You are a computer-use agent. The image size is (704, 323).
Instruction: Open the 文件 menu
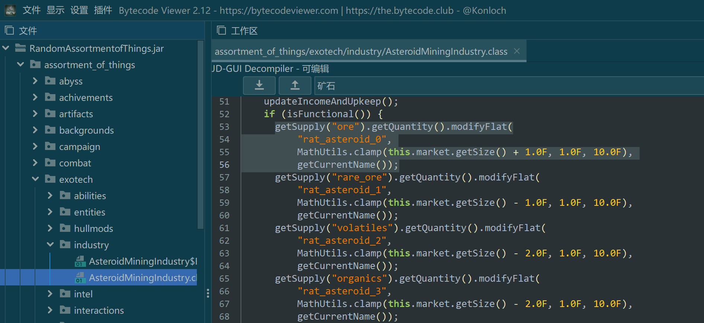[x=32, y=10]
